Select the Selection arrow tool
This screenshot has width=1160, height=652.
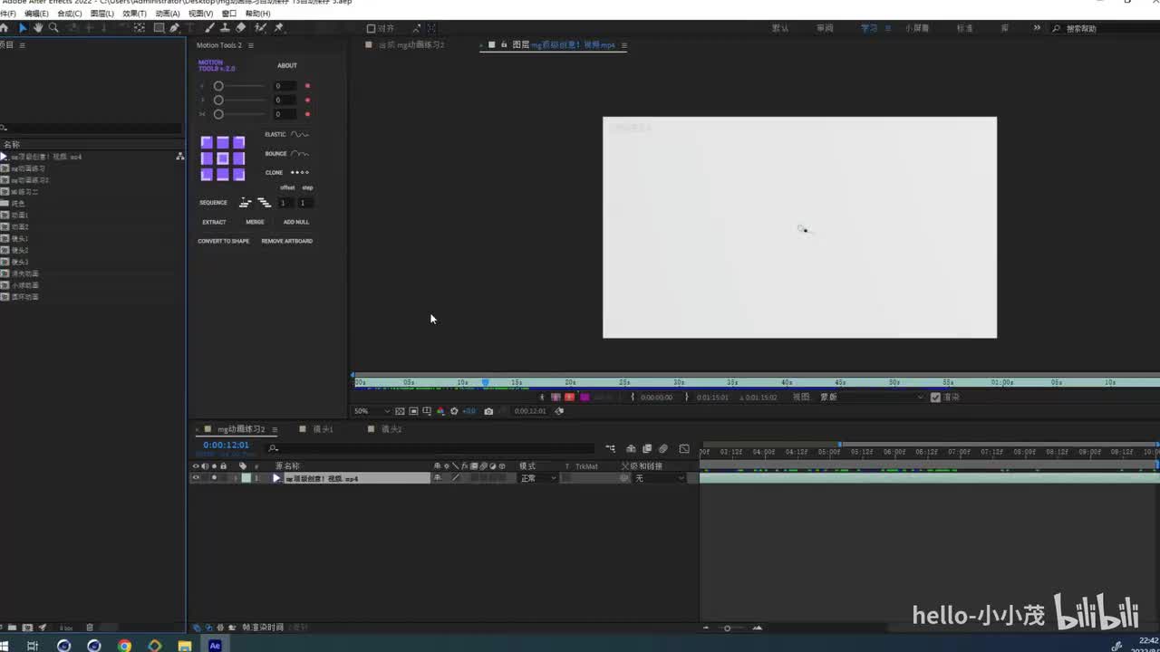(23, 28)
